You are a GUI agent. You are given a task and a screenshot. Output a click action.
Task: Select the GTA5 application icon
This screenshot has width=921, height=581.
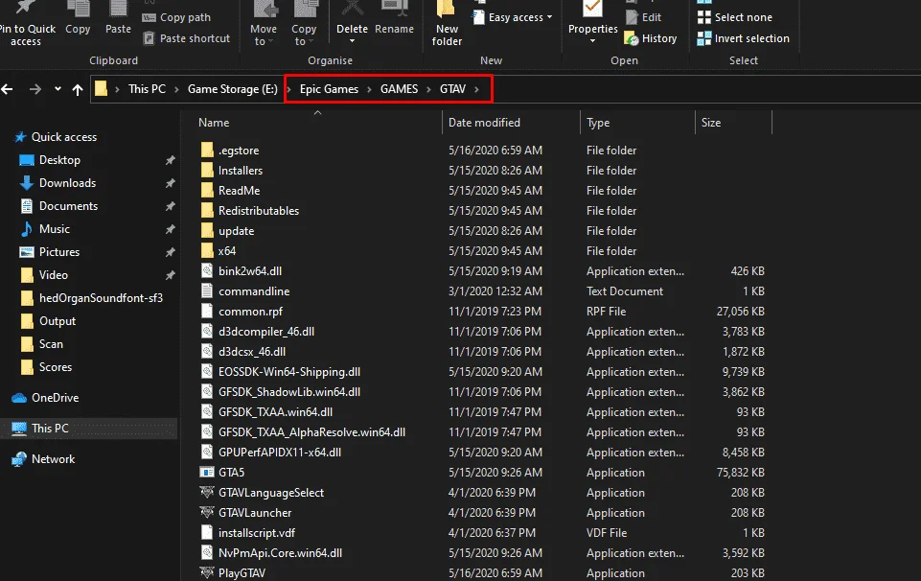pyautogui.click(x=207, y=473)
